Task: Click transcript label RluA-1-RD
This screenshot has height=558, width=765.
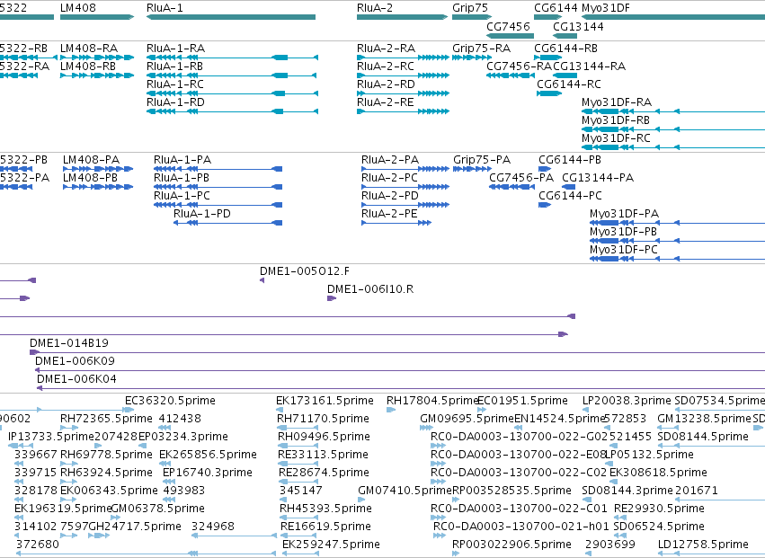Action: pyautogui.click(x=175, y=102)
